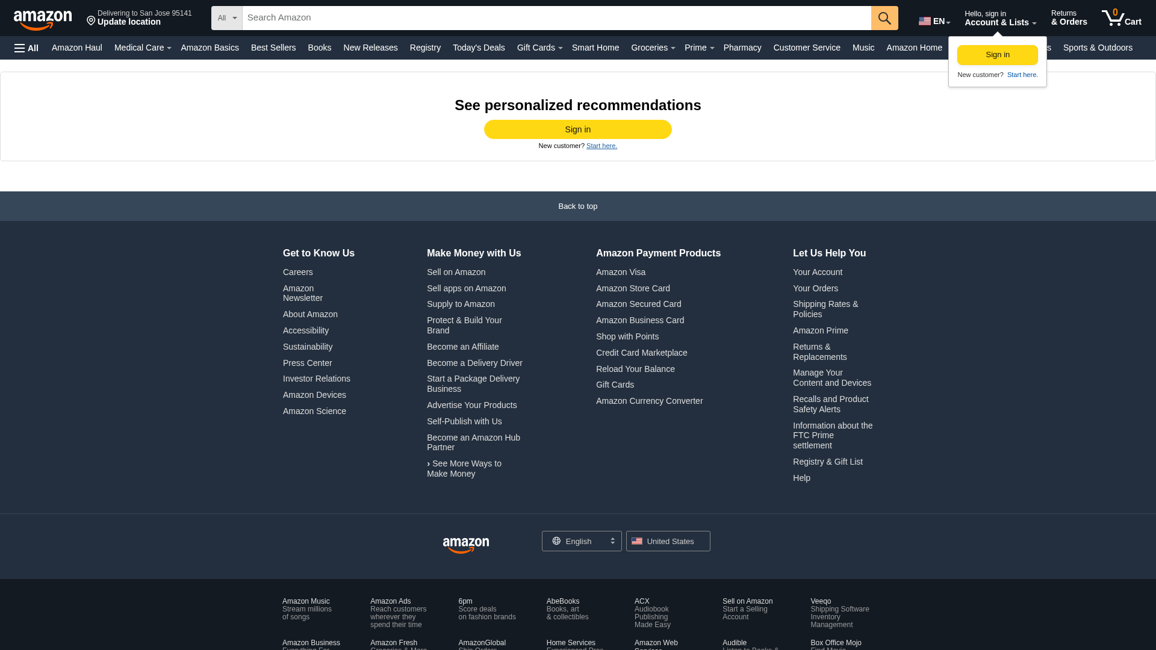Open Today's Deals
1156x650 pixels.
click(479, 48)
